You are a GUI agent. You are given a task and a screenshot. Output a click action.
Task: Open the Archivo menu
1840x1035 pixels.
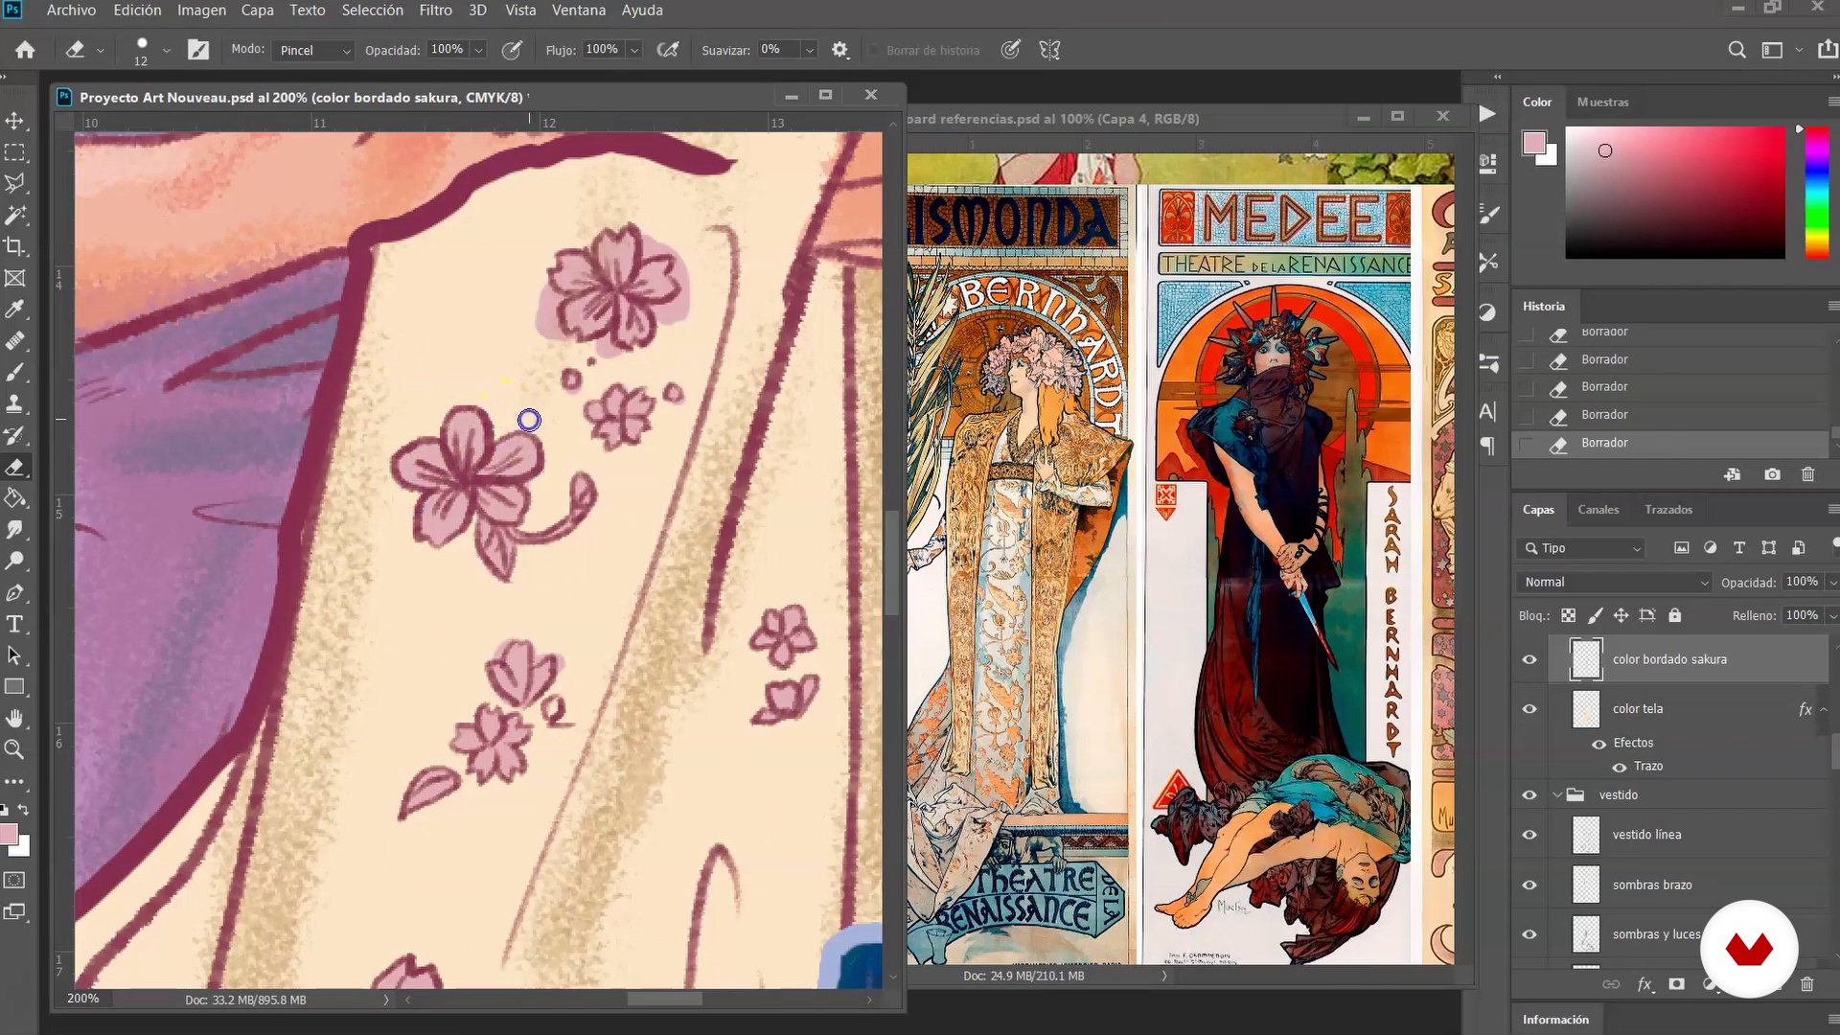(x=71, y=10)
